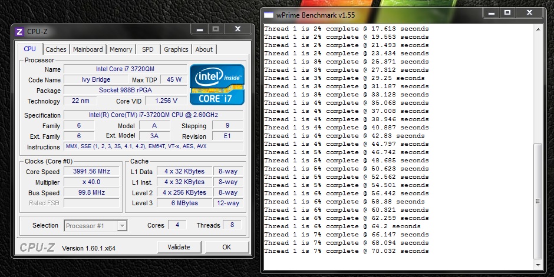This screenshot has height=277, width=554.
Task: Click the Revision value E1
Action: (x=227, y=136)
